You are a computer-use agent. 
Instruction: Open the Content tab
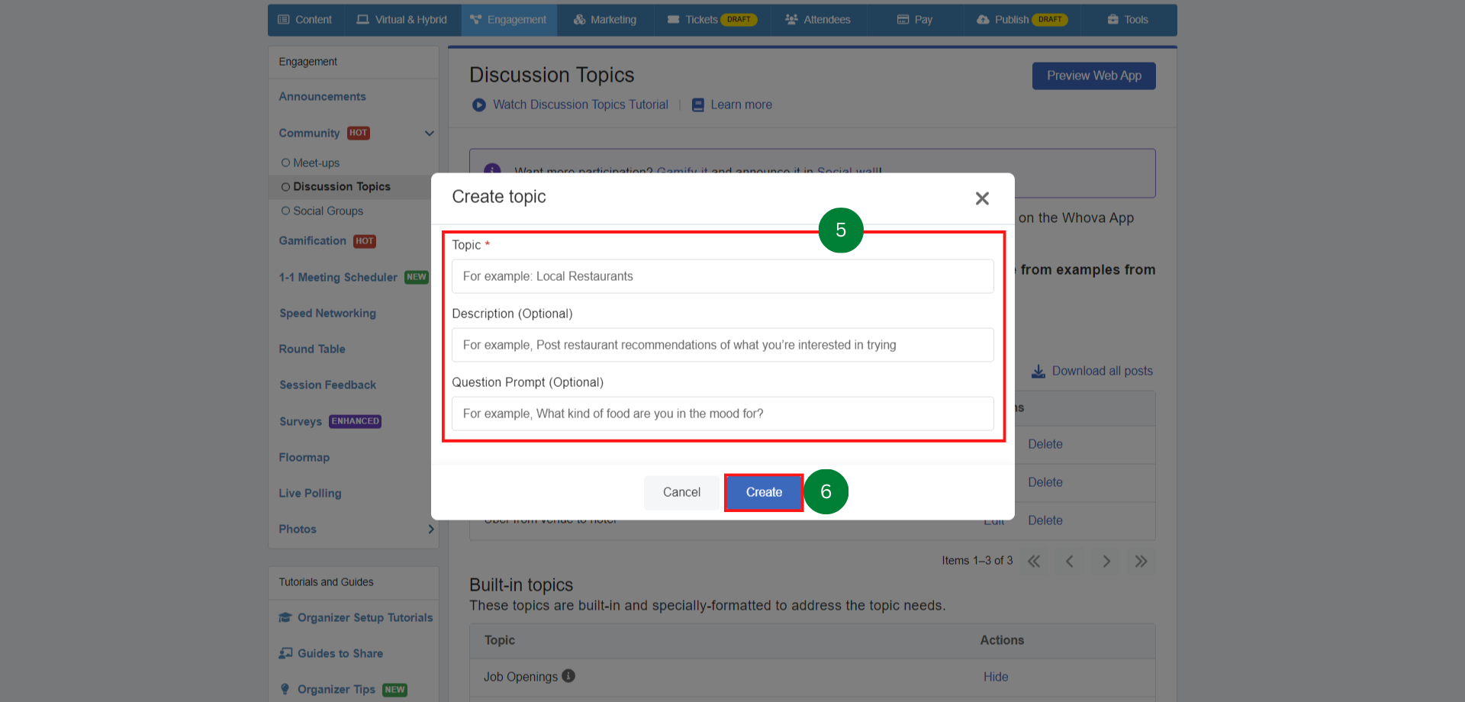305,20
